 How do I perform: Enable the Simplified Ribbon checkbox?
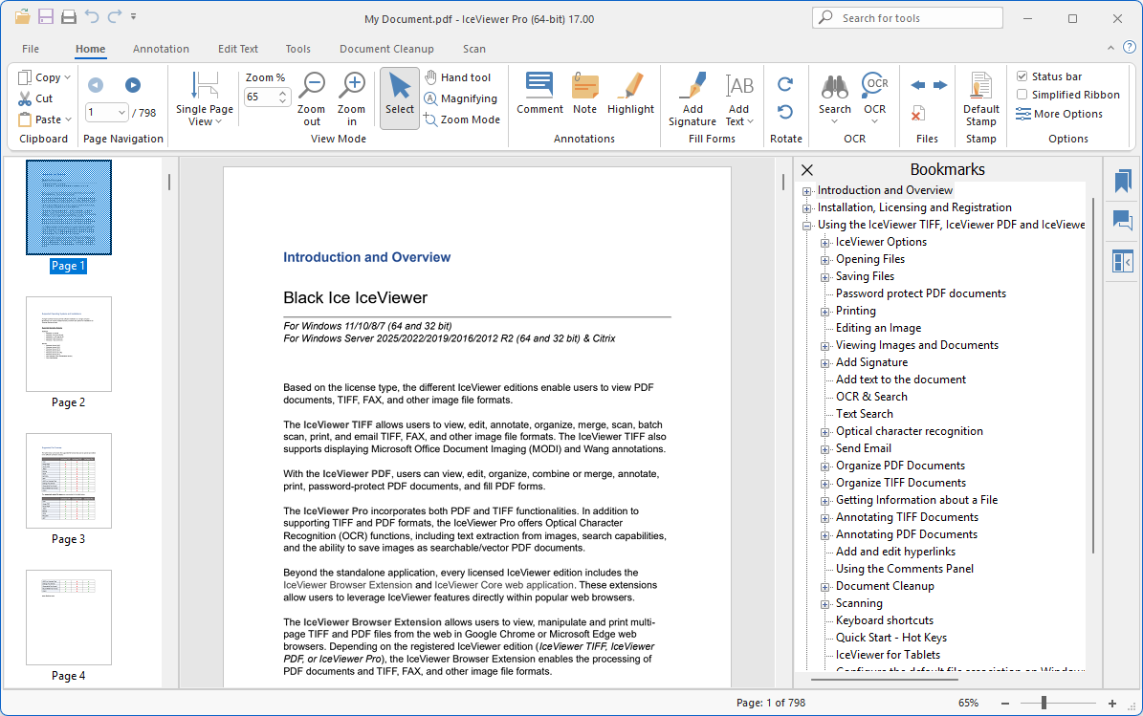[1022, 95]
